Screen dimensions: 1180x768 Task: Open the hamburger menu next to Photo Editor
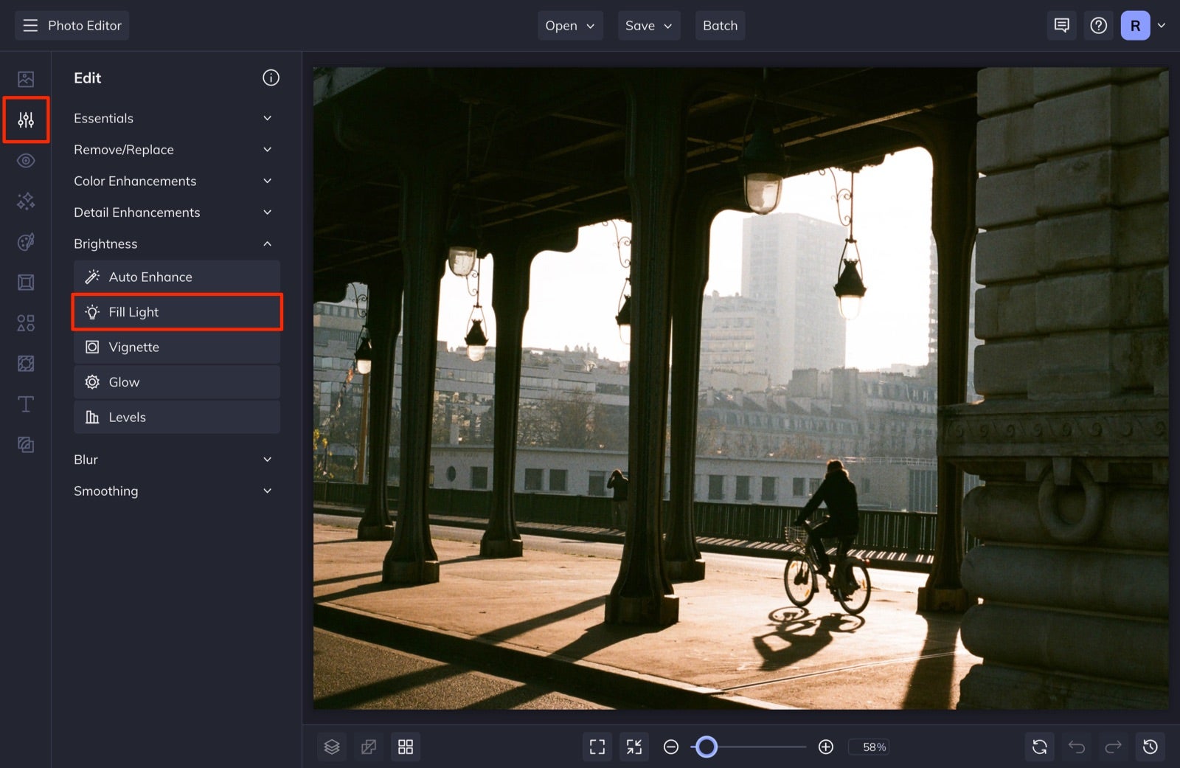29,25
